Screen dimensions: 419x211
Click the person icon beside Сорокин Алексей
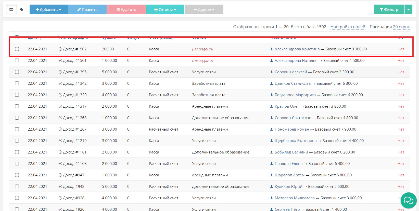point(272,72)
